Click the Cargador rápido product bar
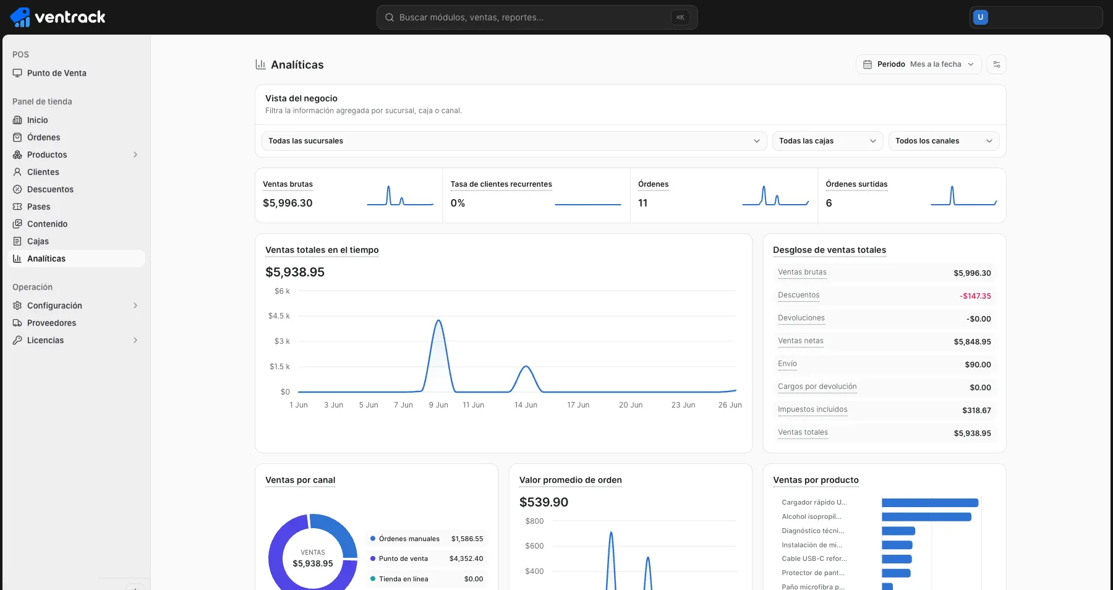This screenshot has width=1113, height=590. tap(930, 503)
